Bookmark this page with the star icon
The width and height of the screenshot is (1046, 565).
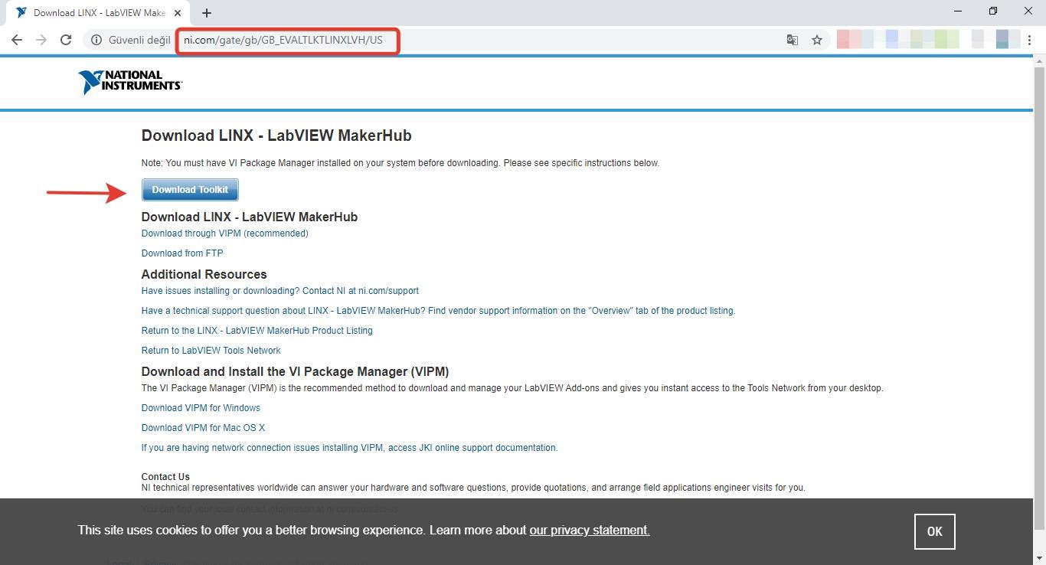point(817,40)
